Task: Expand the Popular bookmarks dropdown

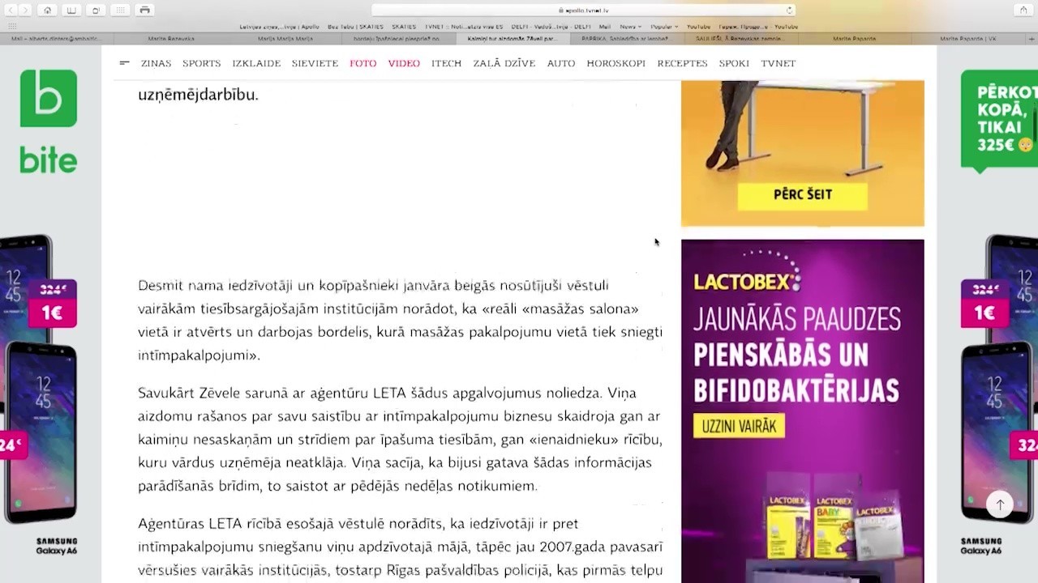Action: [x=664, y=27]
